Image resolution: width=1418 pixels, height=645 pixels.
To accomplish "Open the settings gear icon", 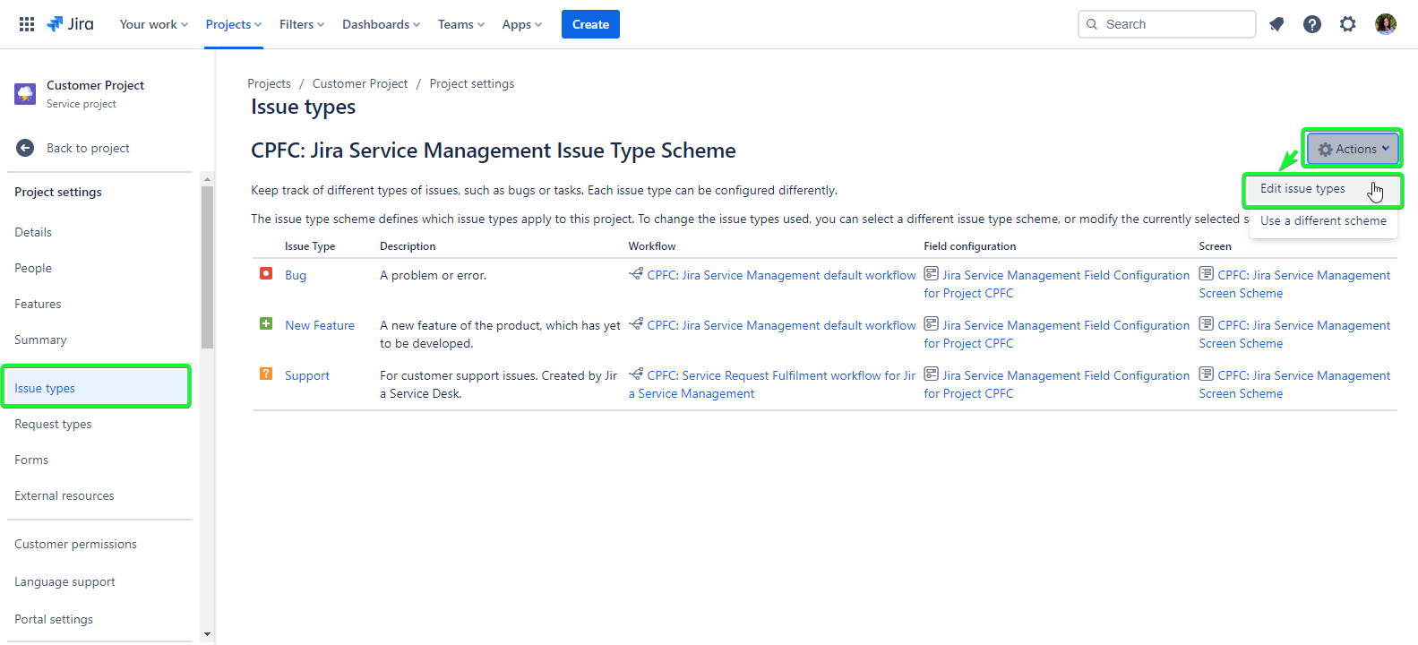I will 1348,24.
